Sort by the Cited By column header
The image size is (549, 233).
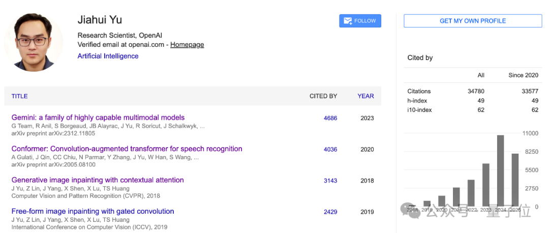click(323, 96)
